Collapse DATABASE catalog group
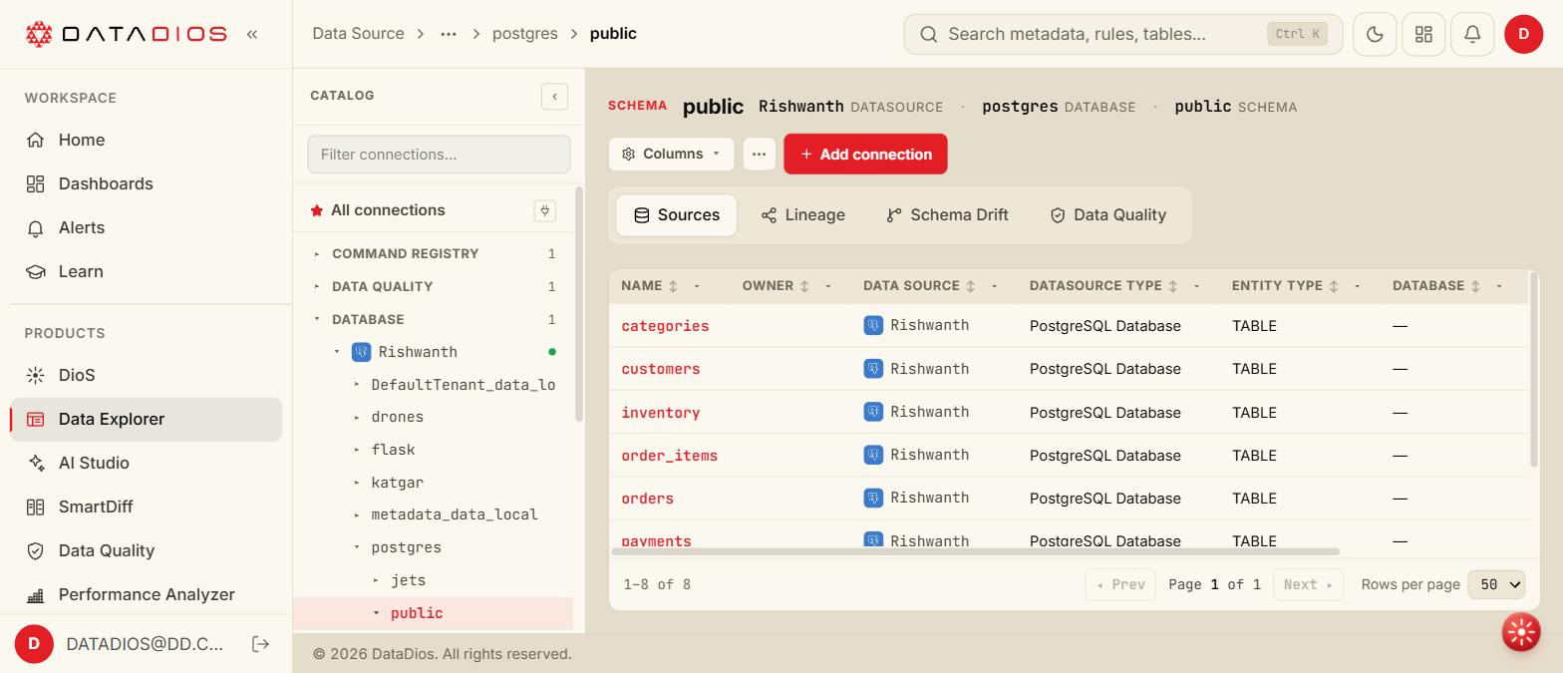Viewport: 1563px width, 673px height. click(317, 319)
